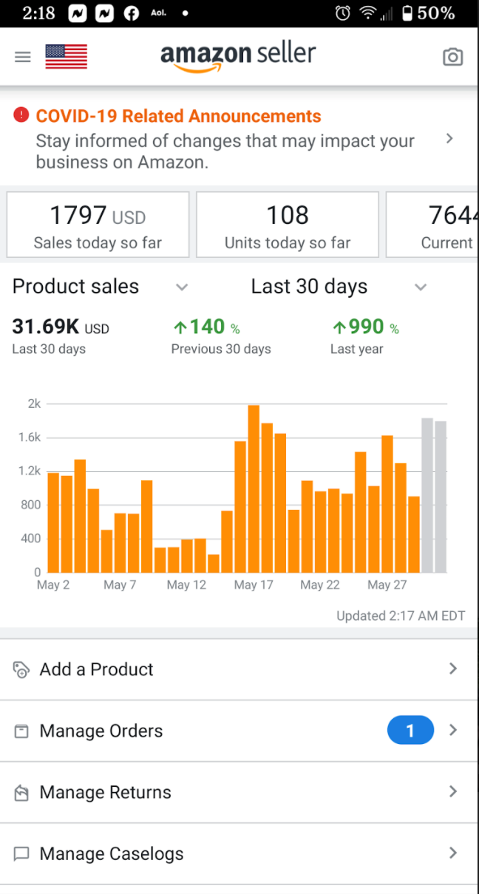Tap the Wi-Fi status icon
The height and width of the screenshot is (894, 479).
(x=367, y=13)
